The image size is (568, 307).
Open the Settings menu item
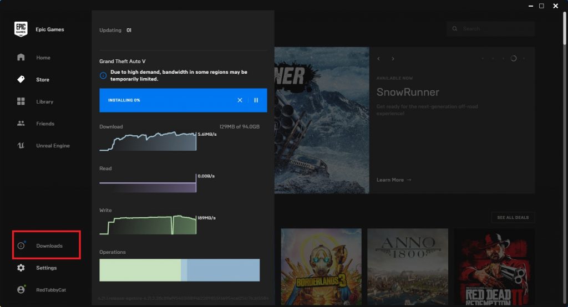(47, 268)
